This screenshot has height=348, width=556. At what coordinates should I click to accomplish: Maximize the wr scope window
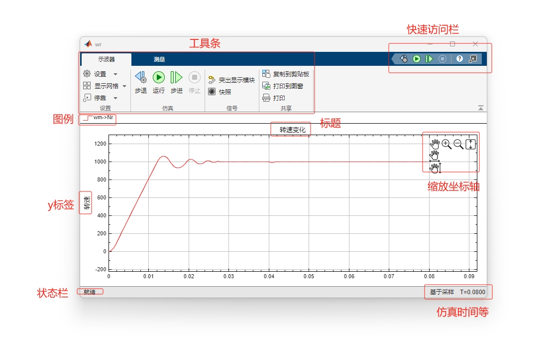(452, 44)
